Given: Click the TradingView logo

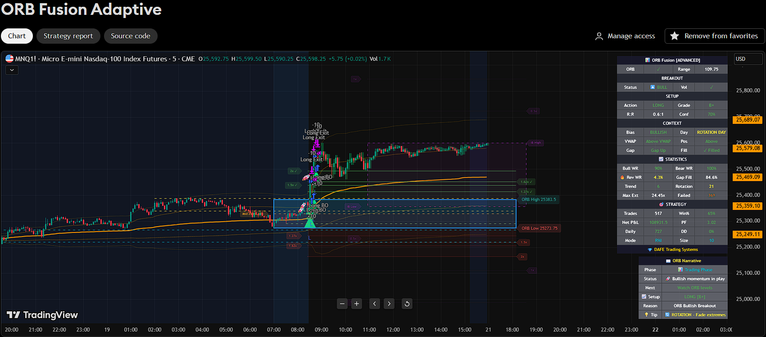Looking at the screenshot, I should (42, 315).
